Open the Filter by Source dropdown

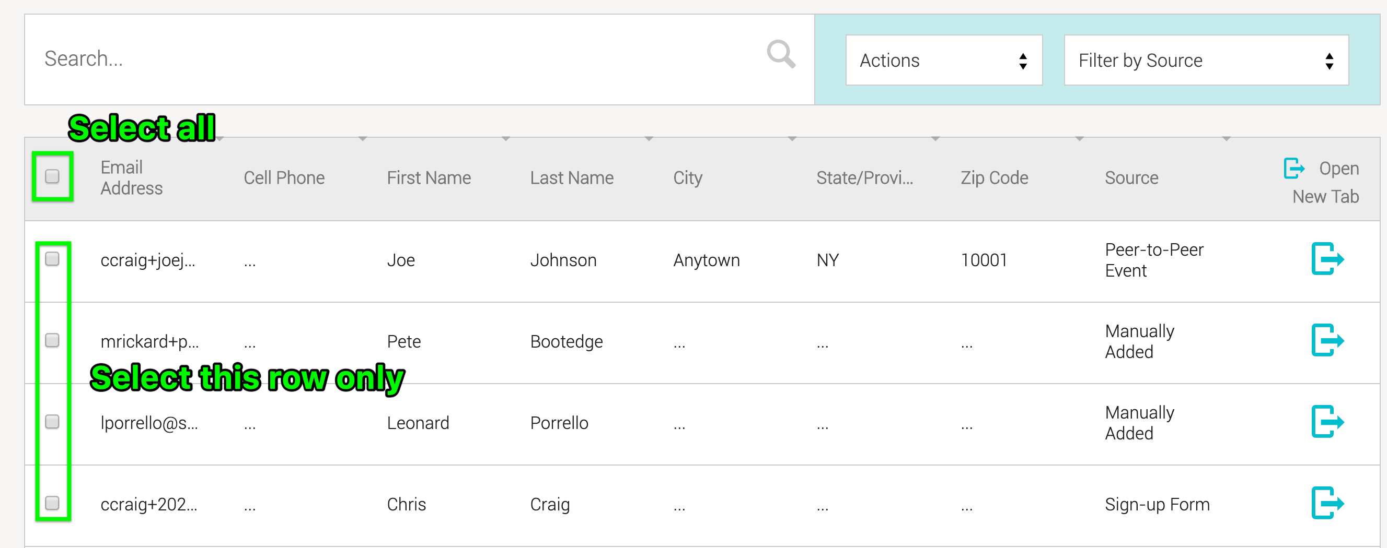(x=1206, y=60)
